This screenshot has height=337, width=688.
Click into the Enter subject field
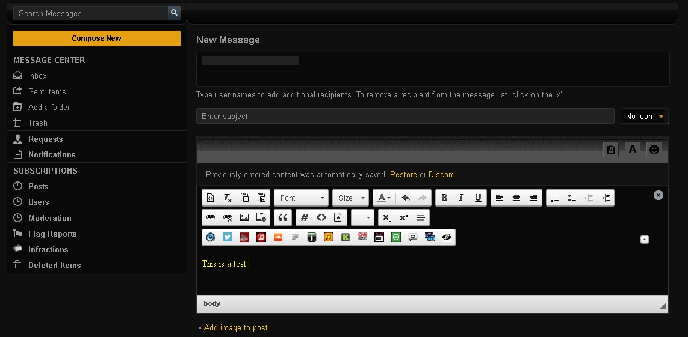point(405,117)
